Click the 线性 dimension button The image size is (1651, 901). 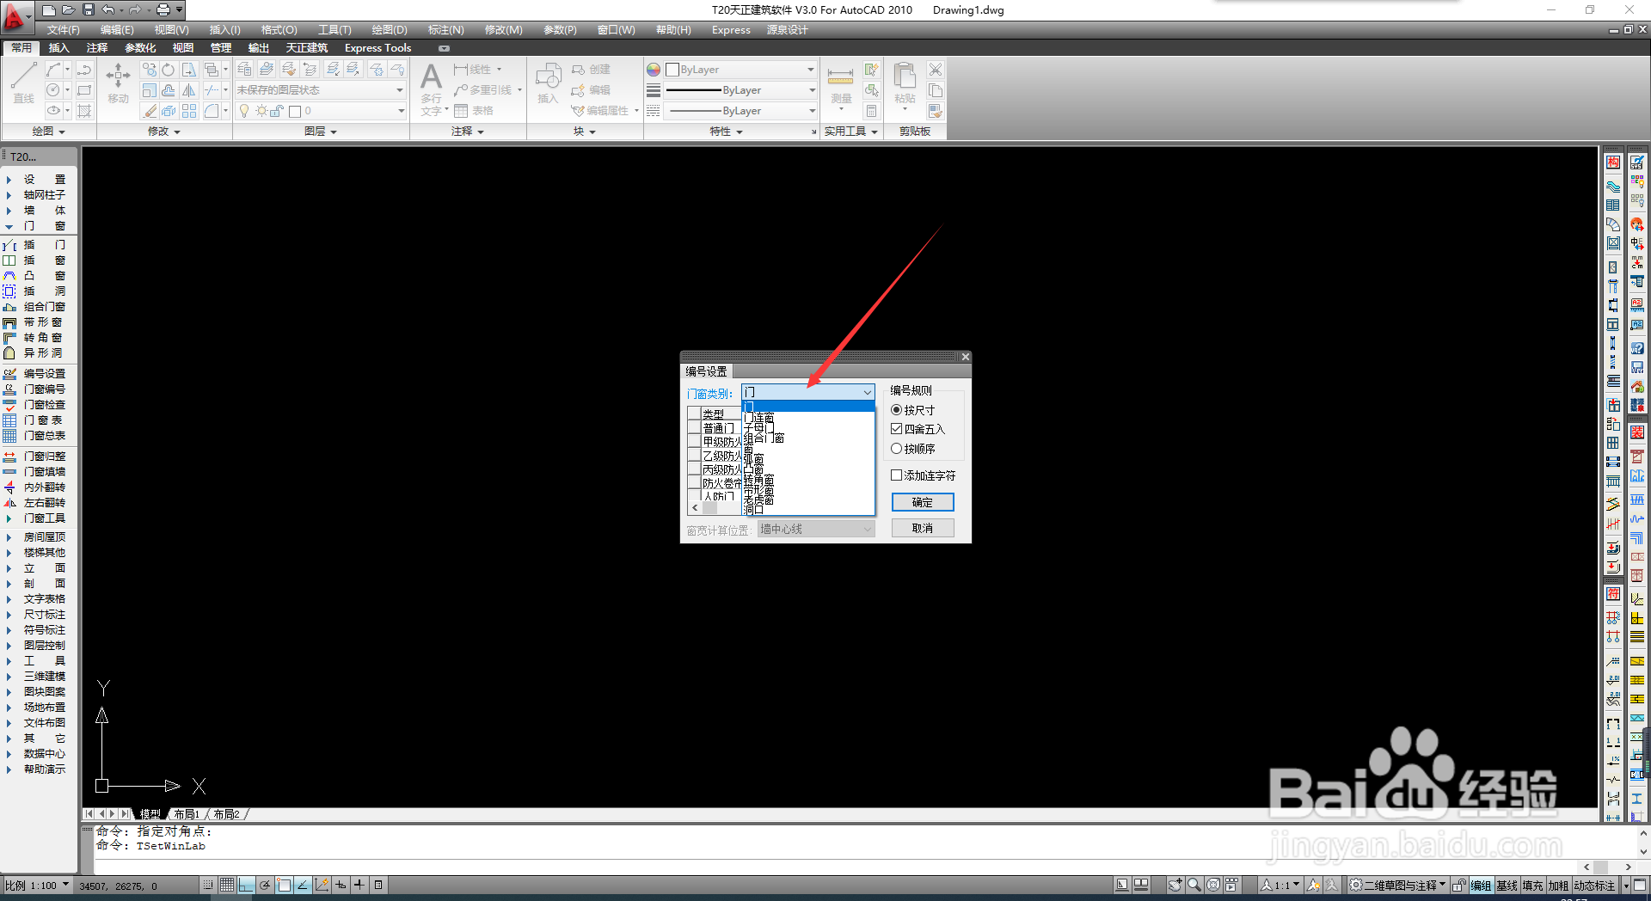click(474, 70)
